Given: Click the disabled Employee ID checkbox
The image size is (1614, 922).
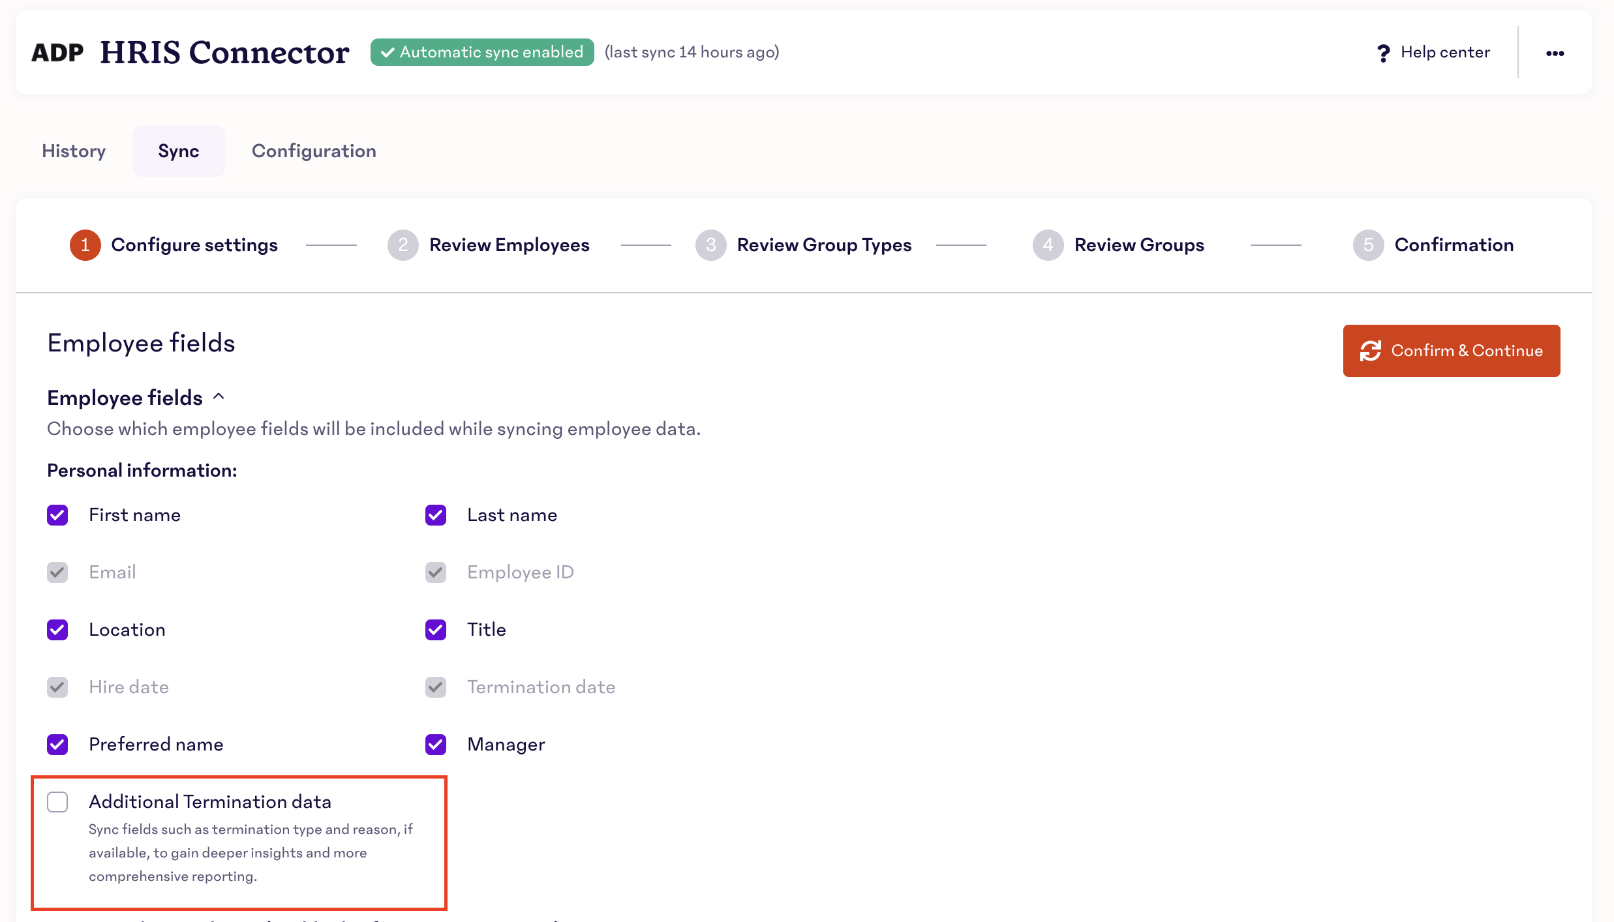Looking at the screenshot, I should tap(436, 573).
